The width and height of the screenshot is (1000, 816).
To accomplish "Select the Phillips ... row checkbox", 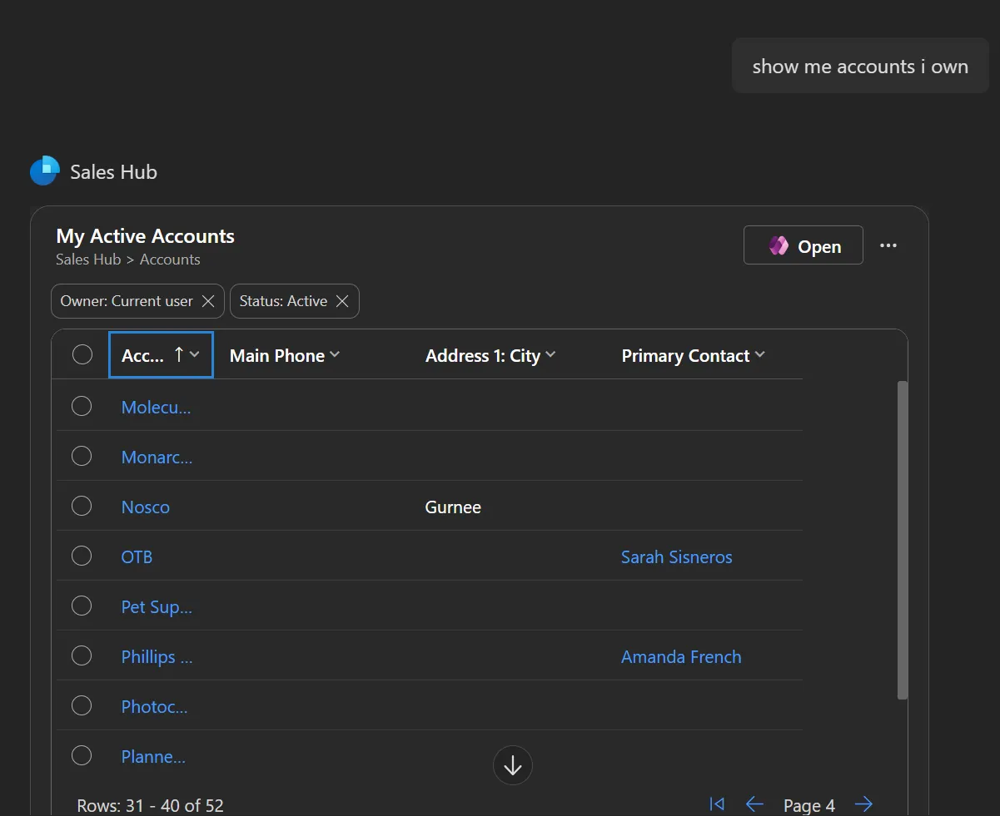I will tap(82, 655).
